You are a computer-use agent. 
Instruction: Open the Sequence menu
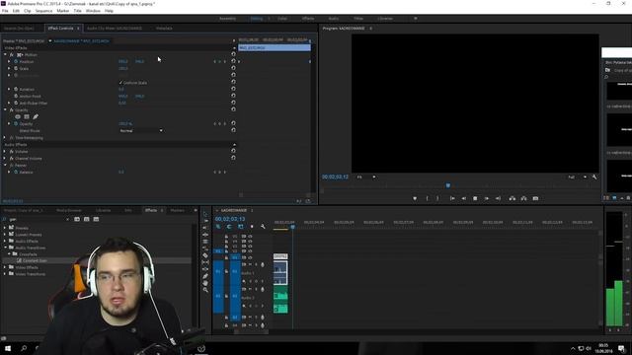43,11
